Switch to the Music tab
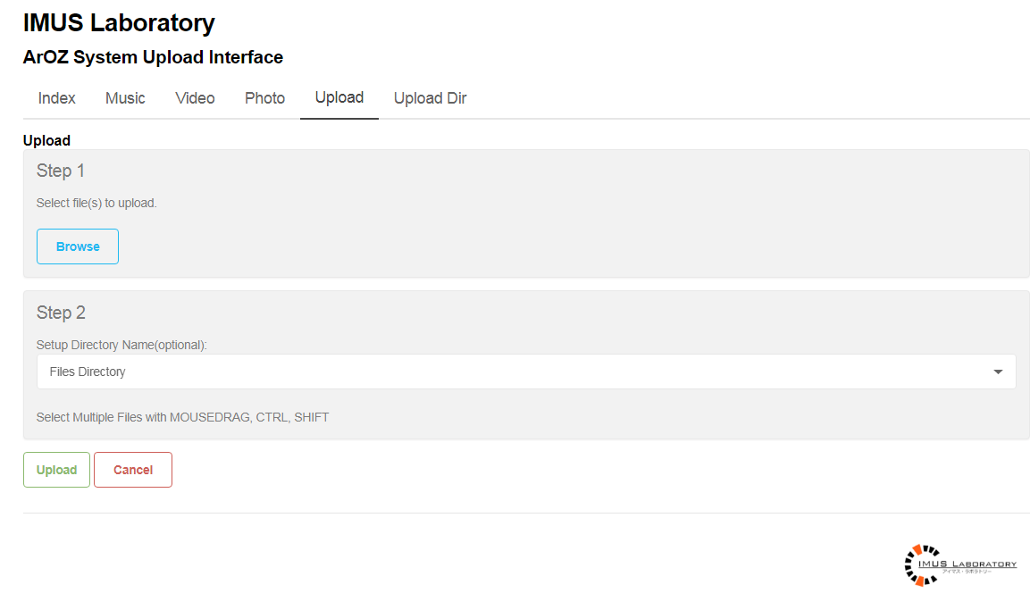1030x593 pixels. (x=125, y=98)
